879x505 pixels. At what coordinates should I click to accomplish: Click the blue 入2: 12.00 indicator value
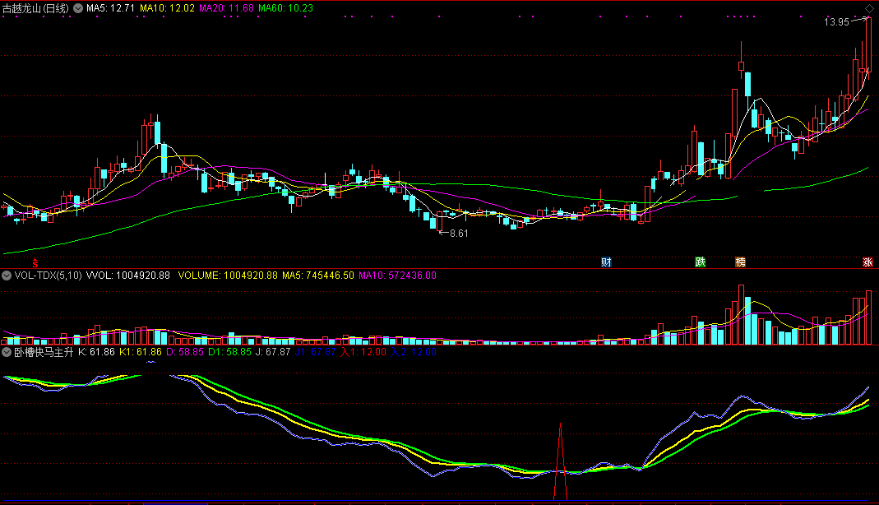[414, 352]
